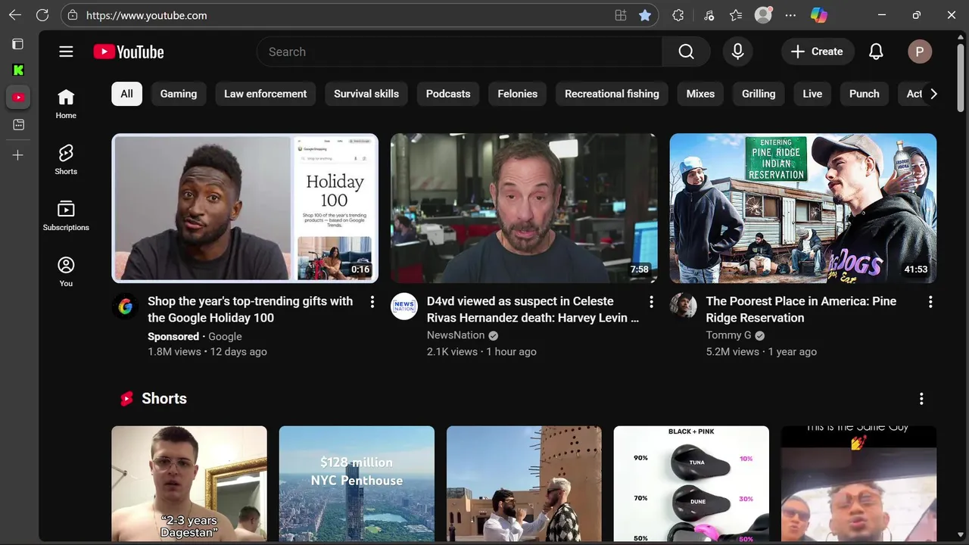Add a new tab with plus
Viewport: 969px width, 545px height.
click(x=18, y=155)
